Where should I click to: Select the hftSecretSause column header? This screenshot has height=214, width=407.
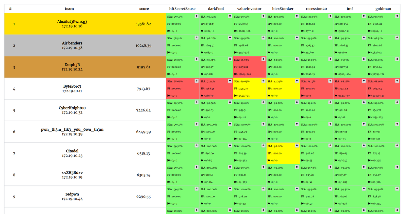pyautogui.click(x=182, y=9)
